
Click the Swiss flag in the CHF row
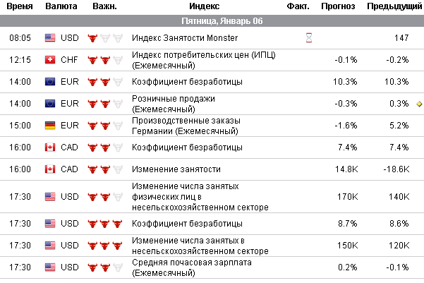[50, 59]
